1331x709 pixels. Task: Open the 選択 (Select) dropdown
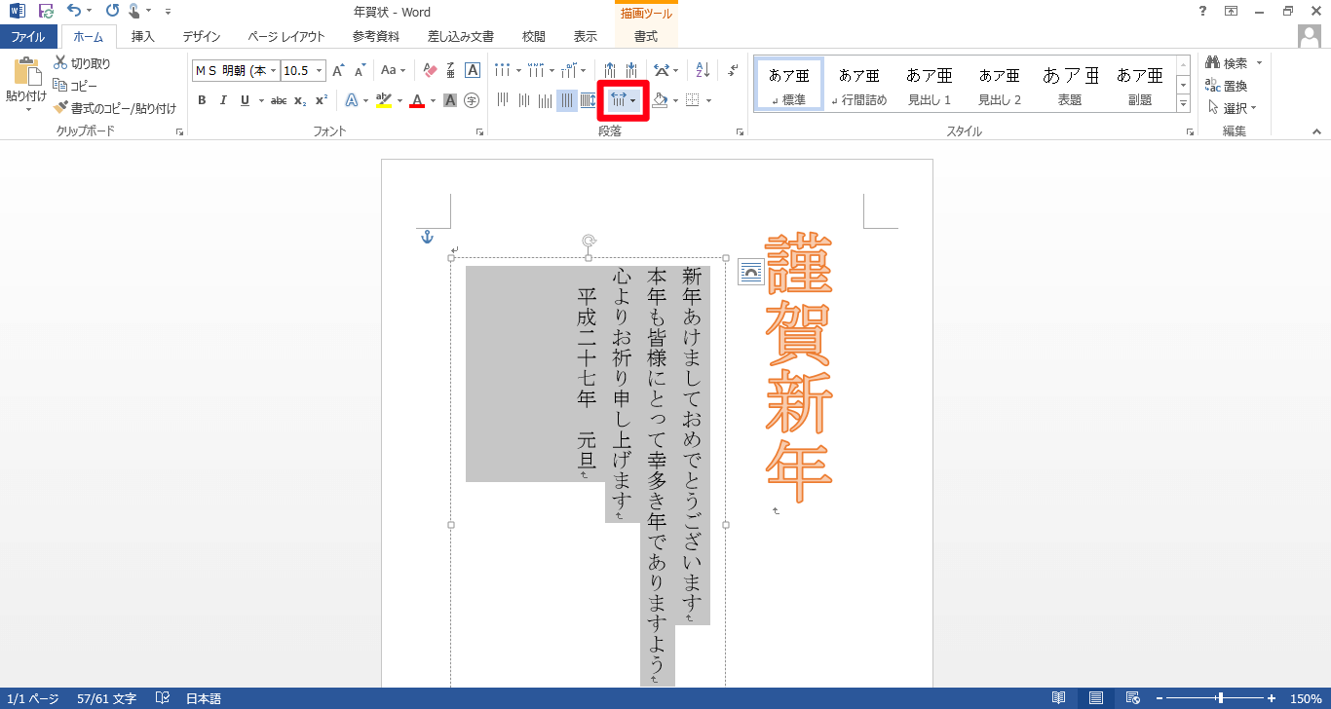click(1233, 108)
